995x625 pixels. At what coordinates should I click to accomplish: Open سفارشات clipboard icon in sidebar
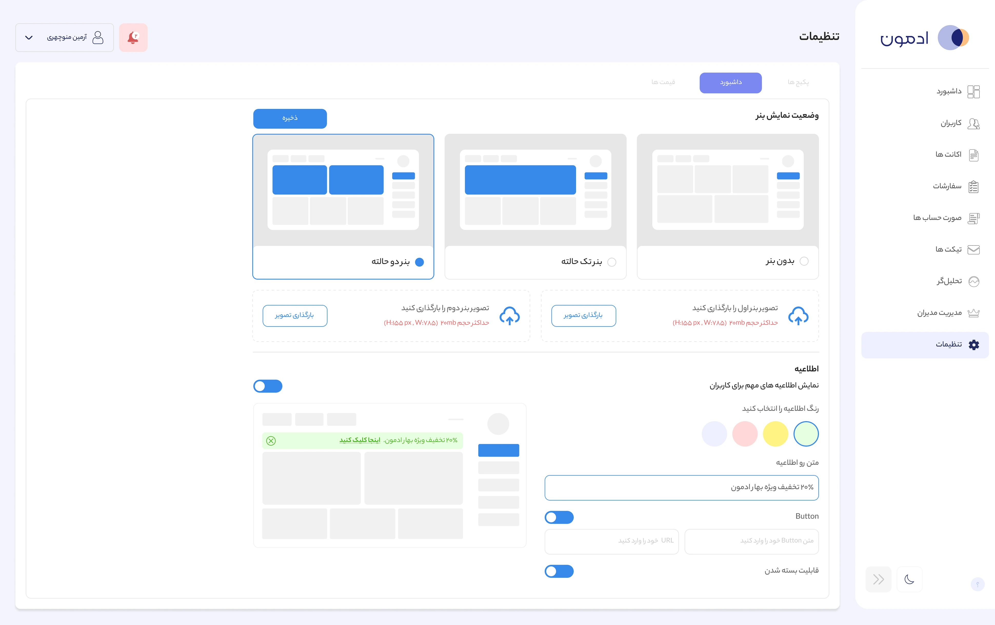coord(973,187)
